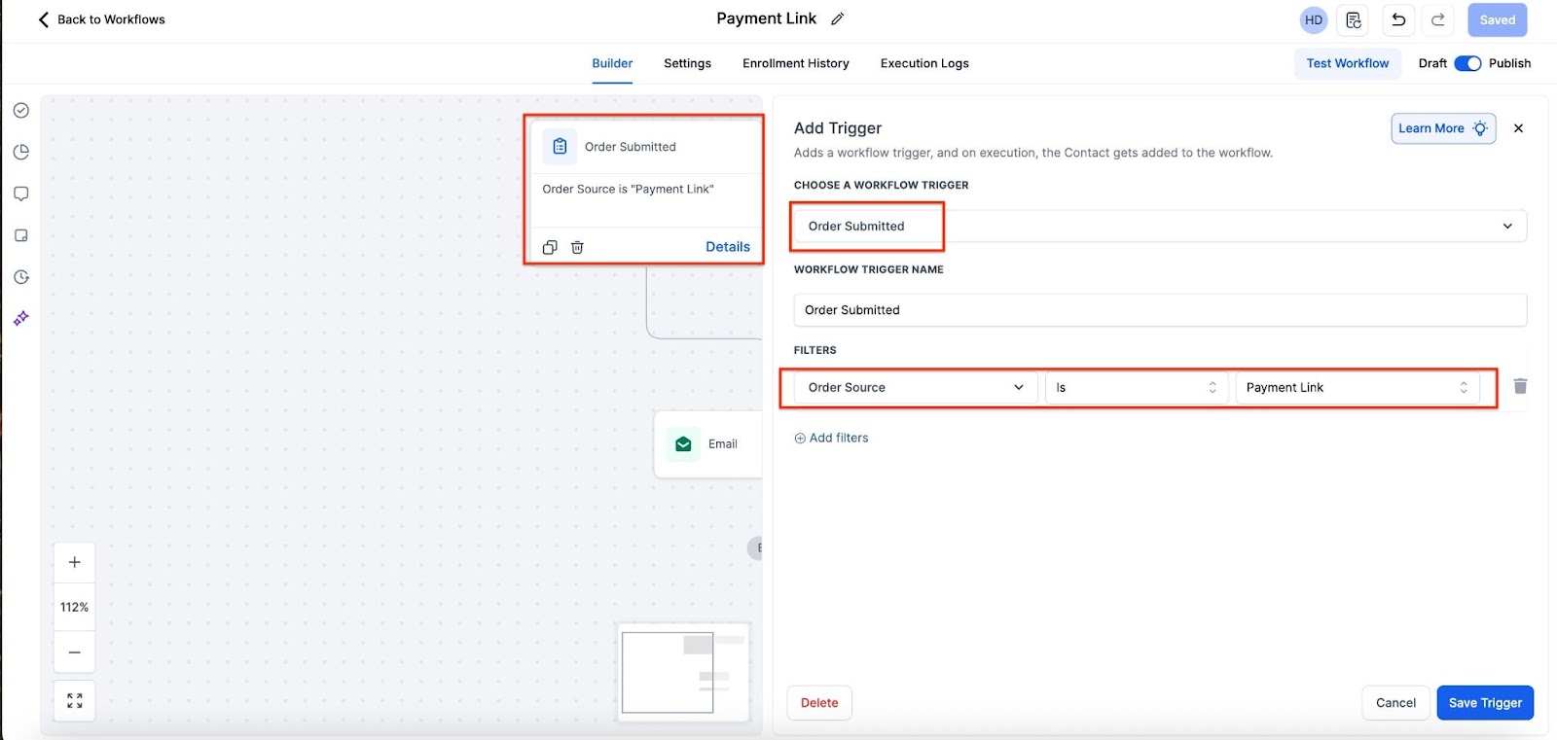The height and width of the screenshot is (740, 1557).
Task: Click the undo arrow icon
Action: 1398,19
